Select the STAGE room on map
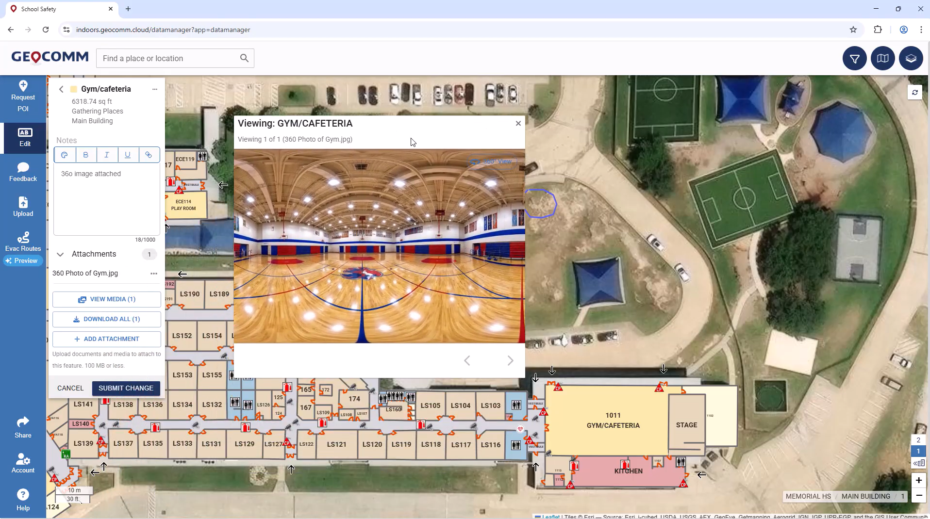Viewport: 930px width, 519px height. pyautogui.click(x=686, y=425)
